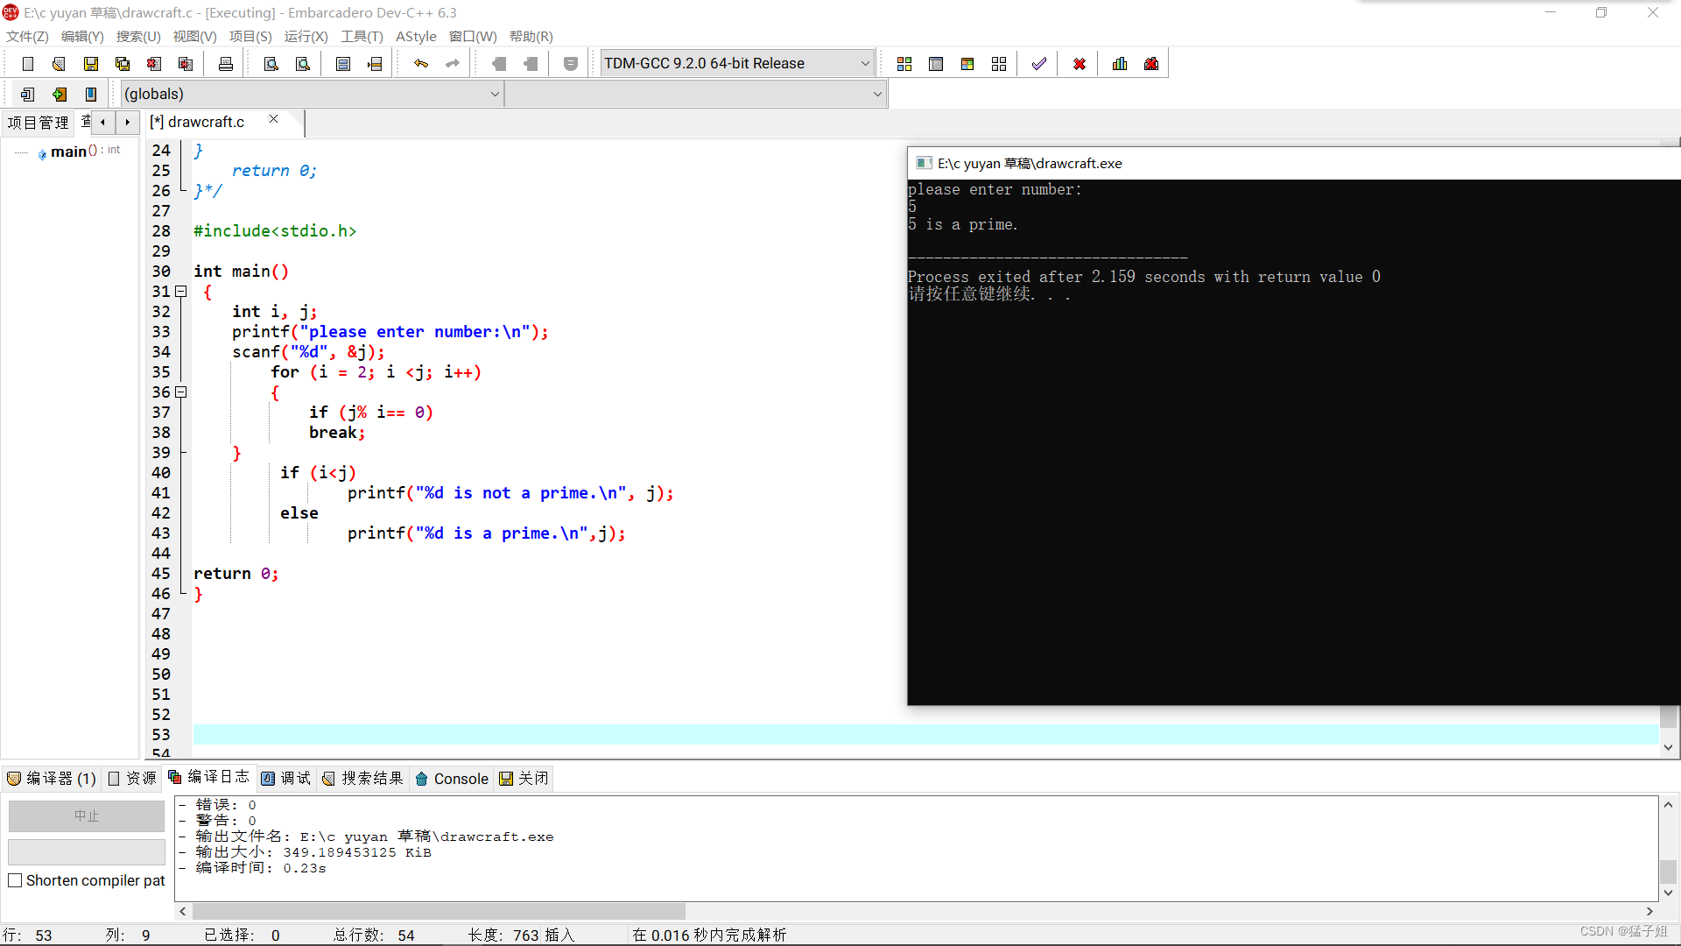Collapse the code fold at line 36

181,392
